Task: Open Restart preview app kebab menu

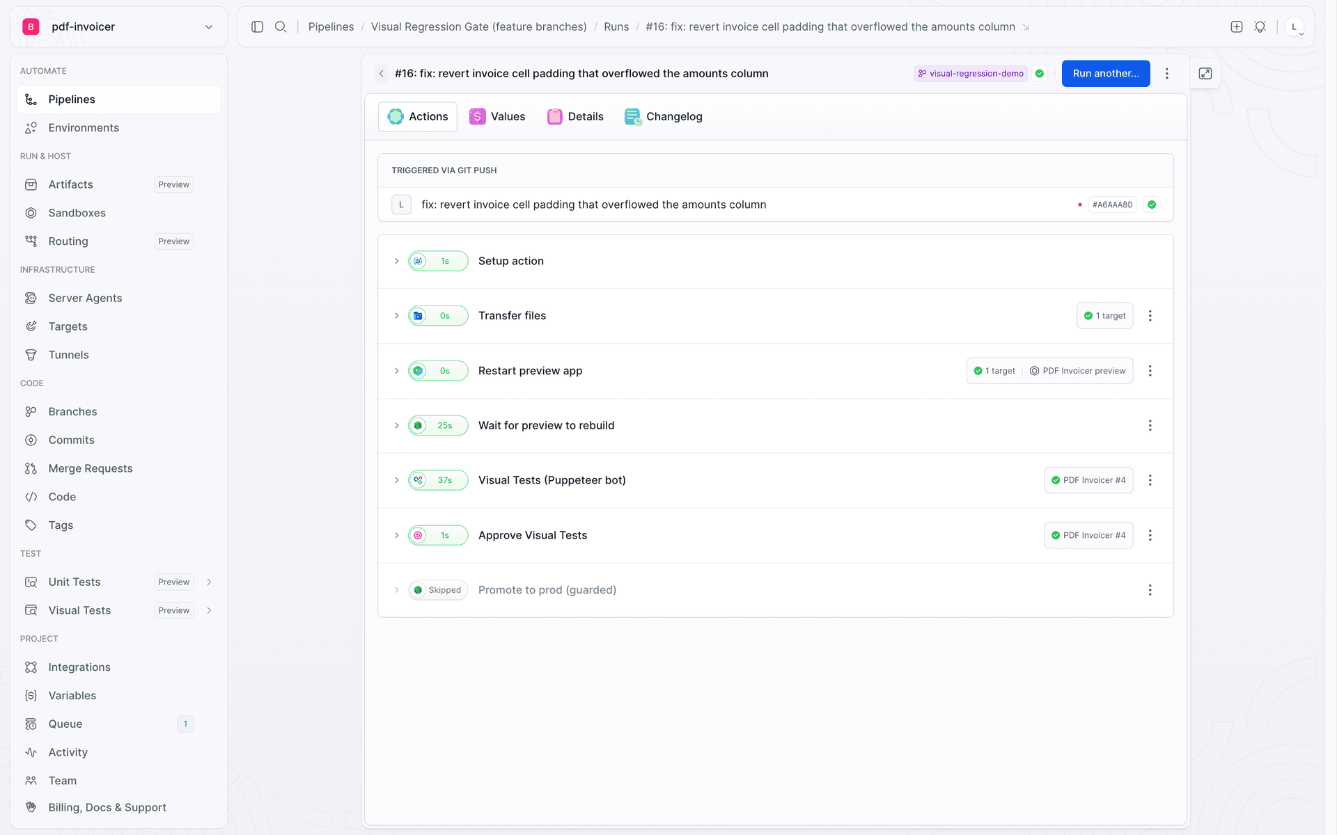Action: [x=1150, y=371]
